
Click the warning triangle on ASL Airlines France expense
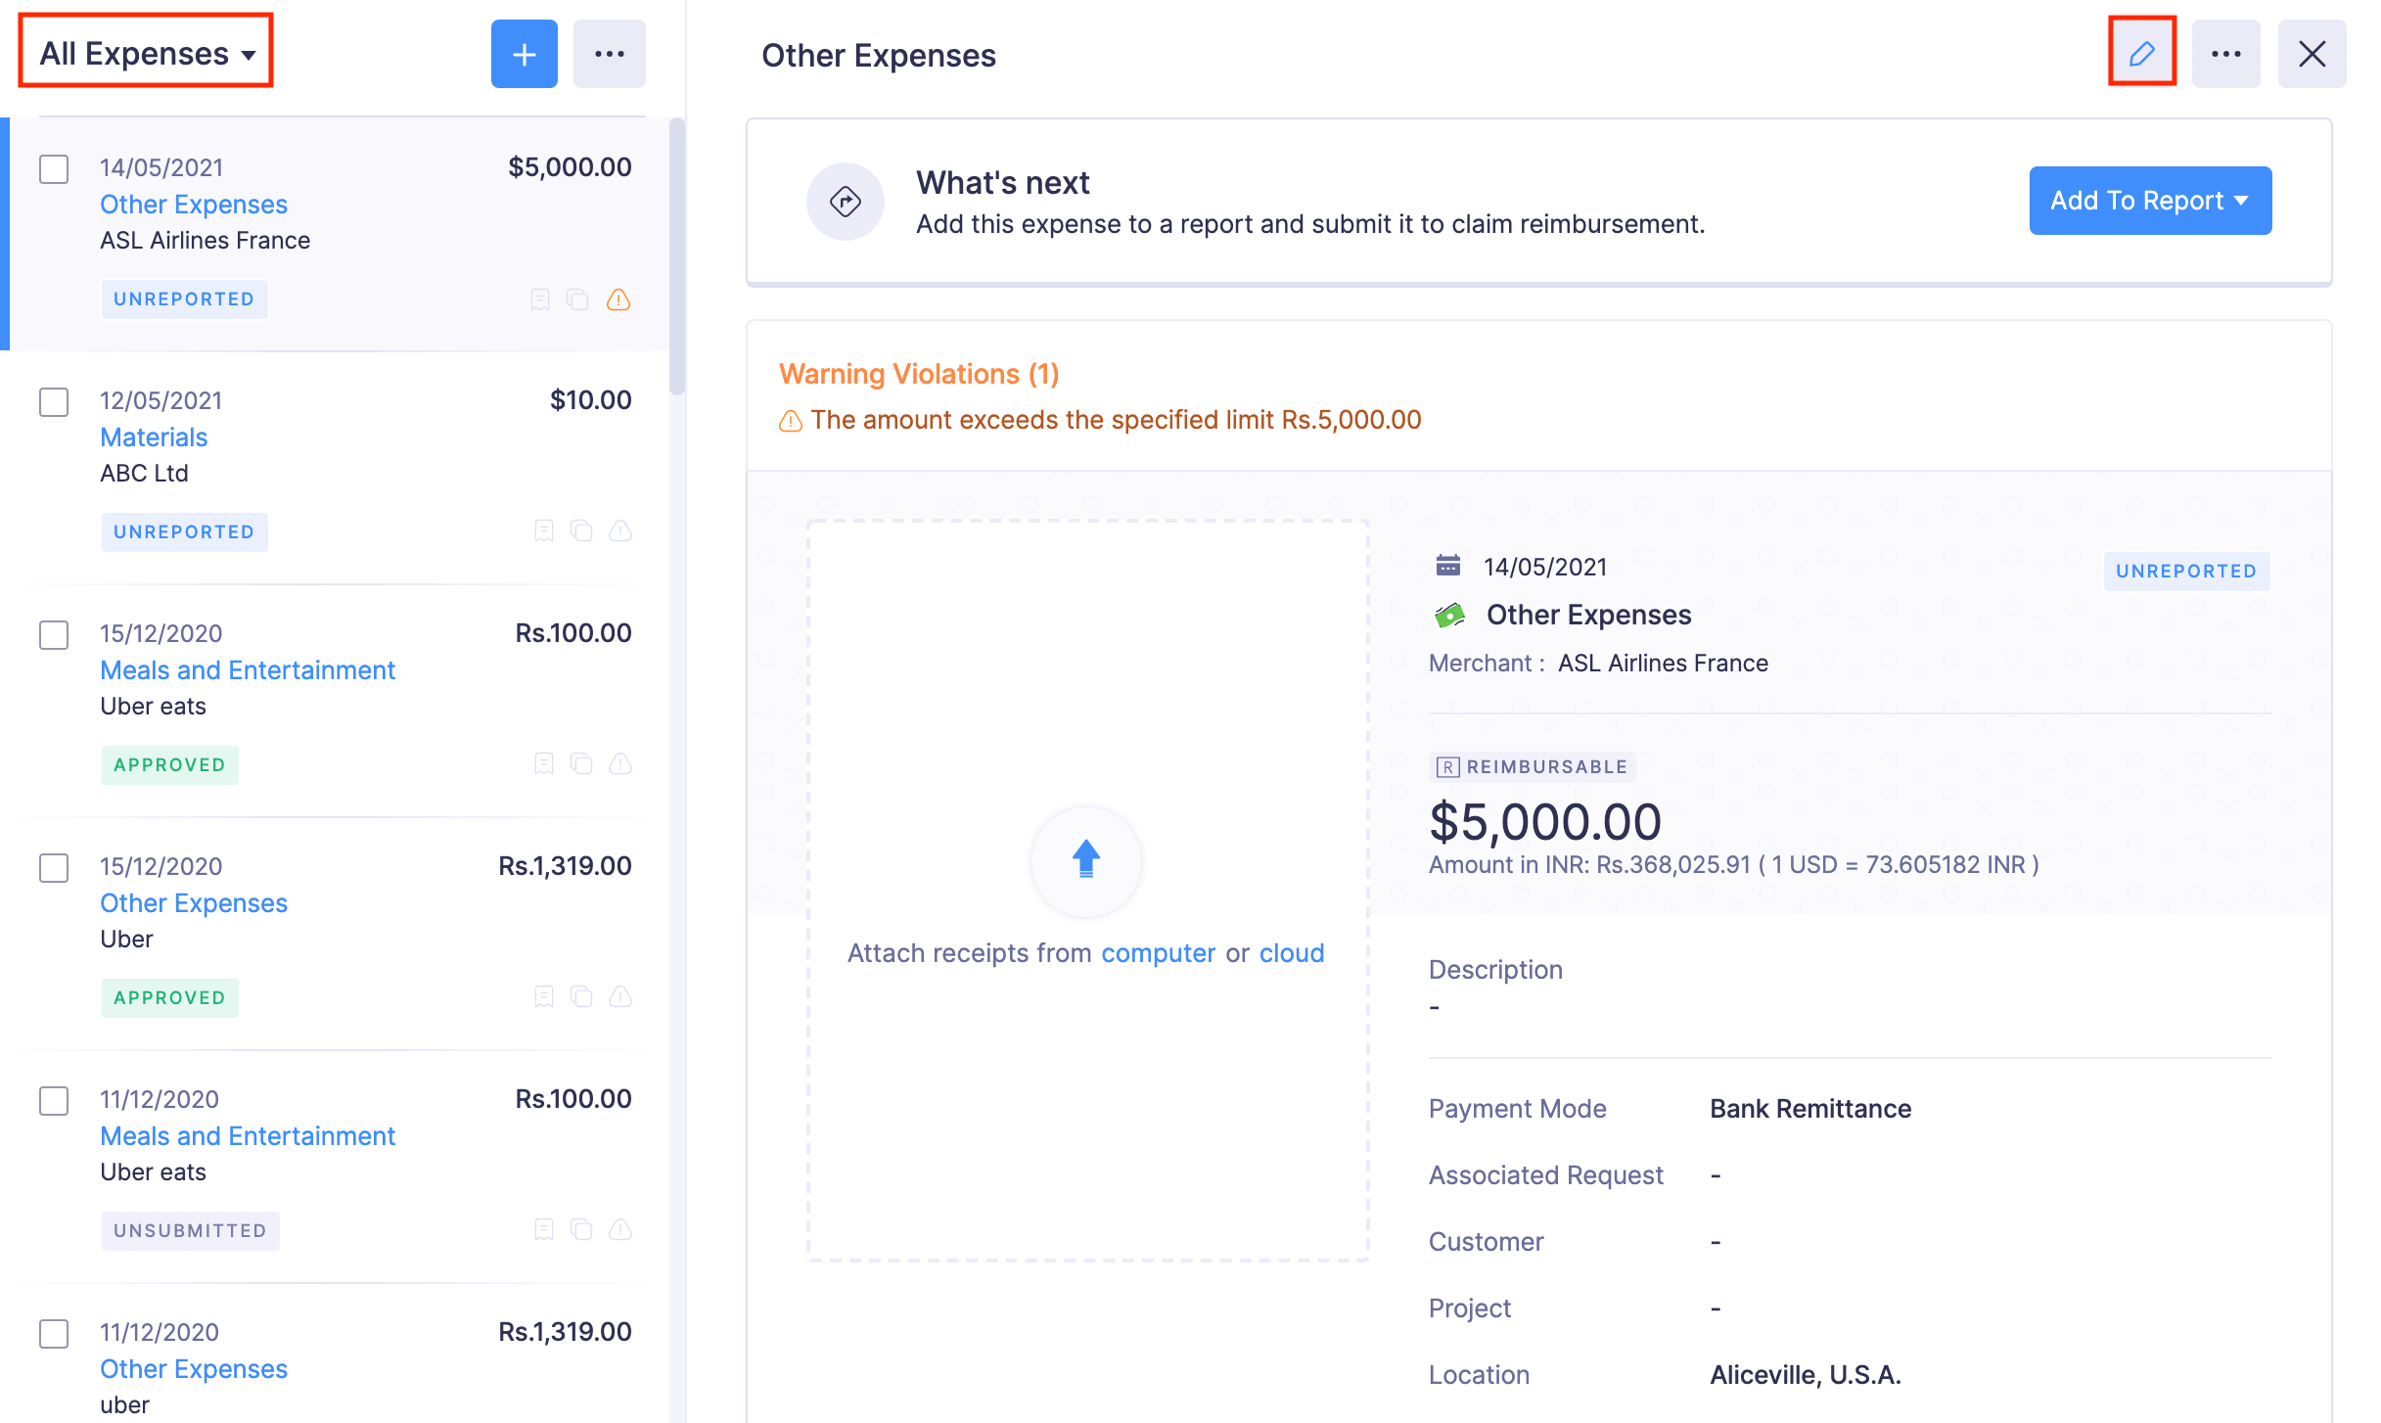click(620, 299)
